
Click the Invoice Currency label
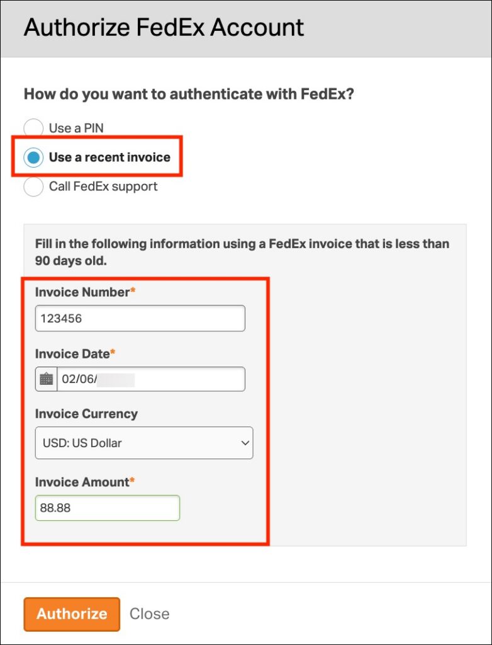86,413
